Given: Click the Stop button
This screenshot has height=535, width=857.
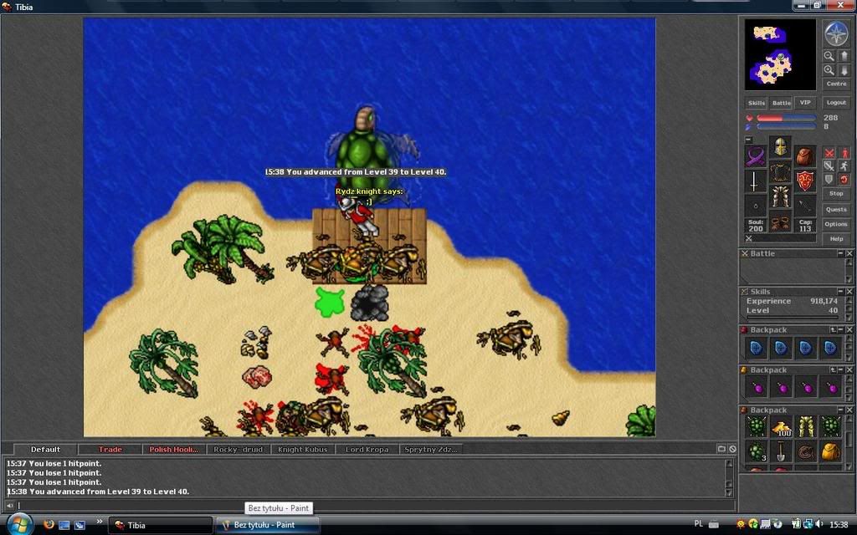Looking at the screenshot, I should [836, 194].
